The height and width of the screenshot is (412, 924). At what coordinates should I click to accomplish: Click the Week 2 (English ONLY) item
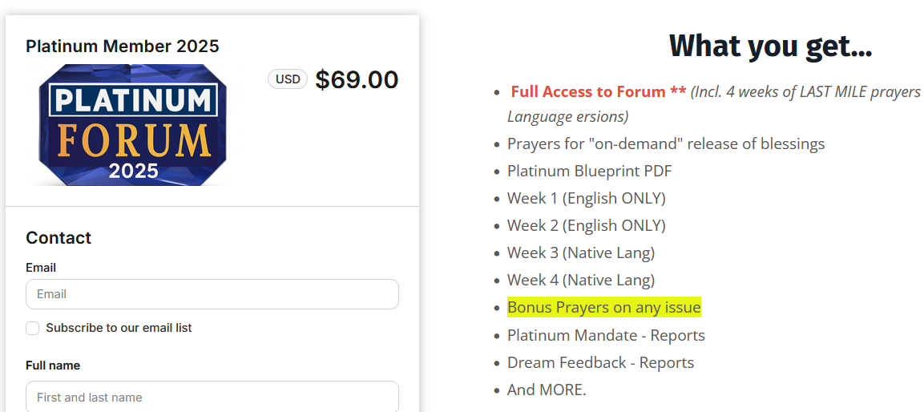(586, 225)
